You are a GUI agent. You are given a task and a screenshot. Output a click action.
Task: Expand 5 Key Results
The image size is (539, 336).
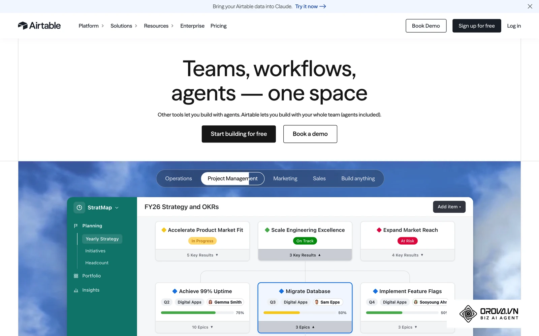202,255
